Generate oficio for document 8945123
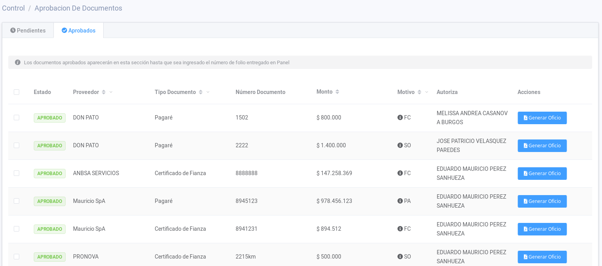 point(542,201)
